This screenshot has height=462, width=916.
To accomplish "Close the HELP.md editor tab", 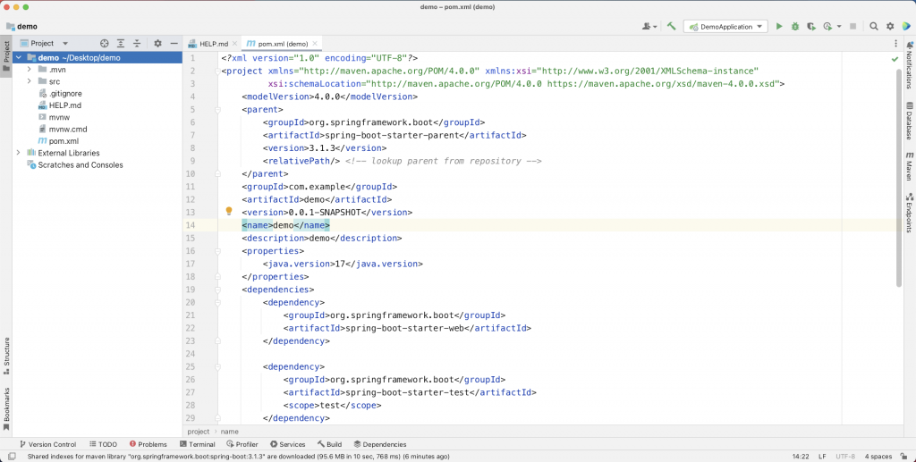I will point(235,44).
